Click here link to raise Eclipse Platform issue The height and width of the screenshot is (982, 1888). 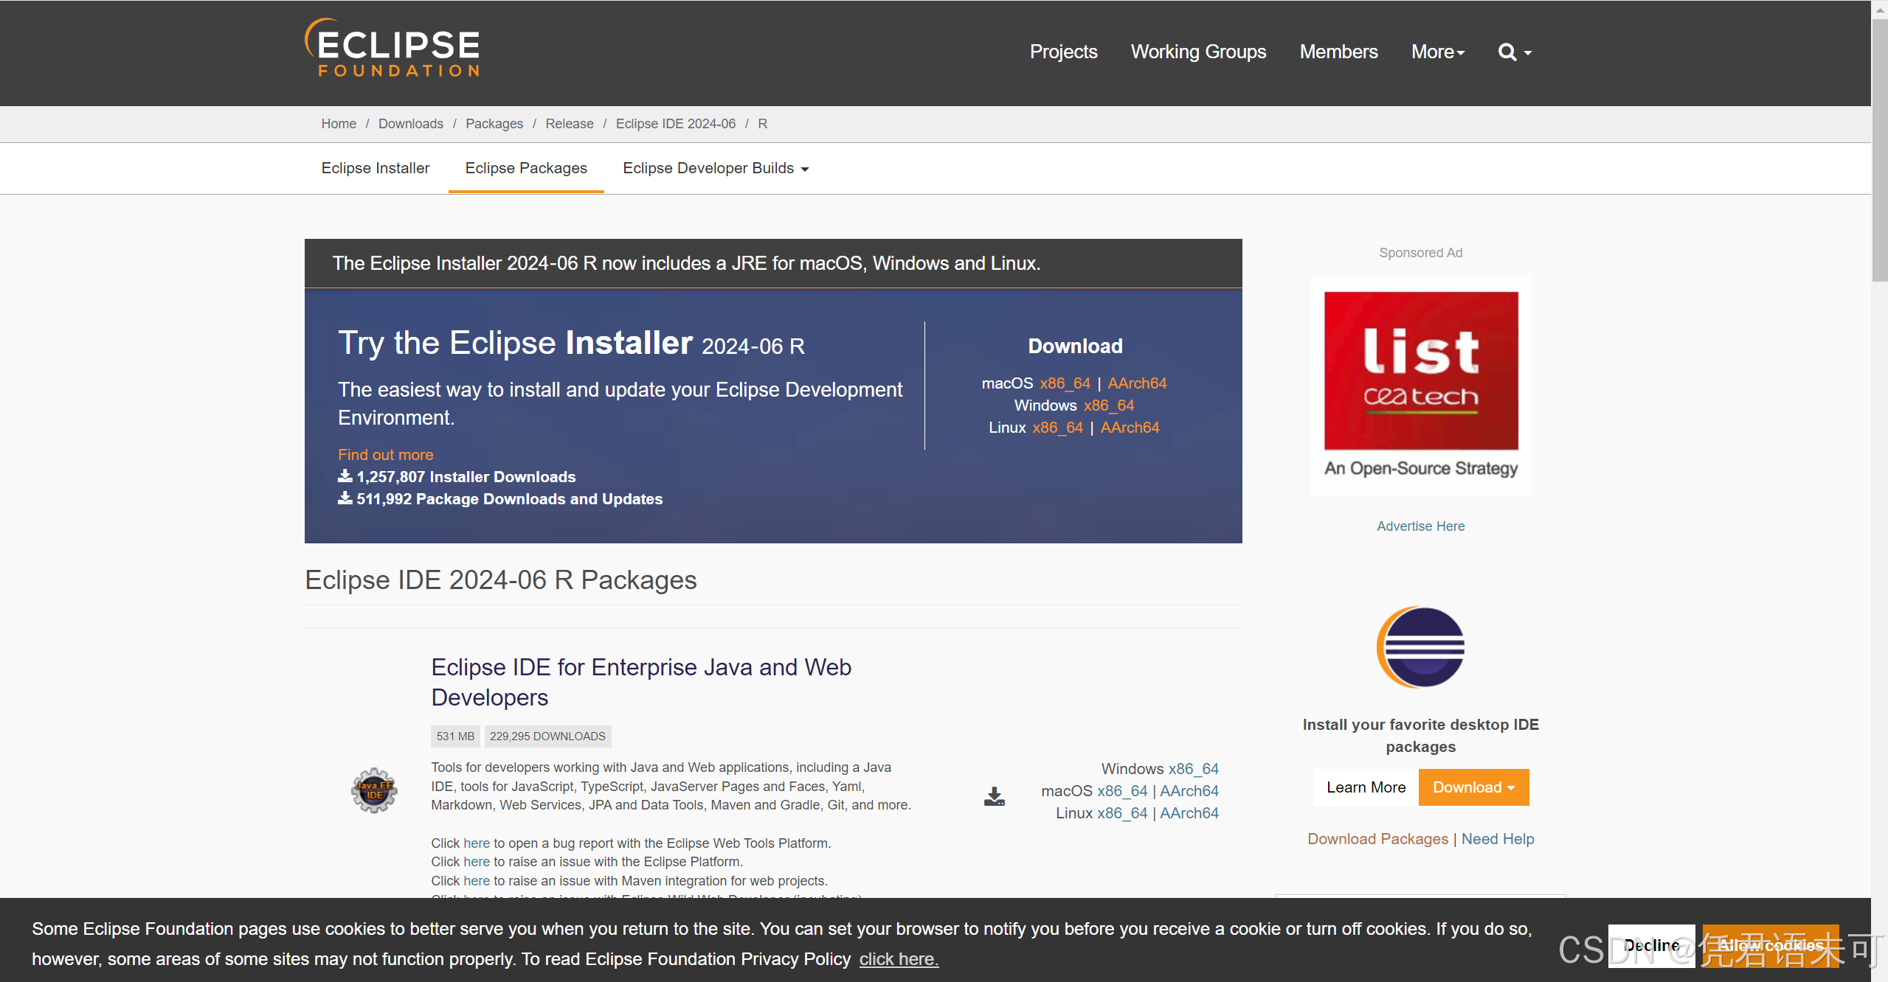coord(477,862)
